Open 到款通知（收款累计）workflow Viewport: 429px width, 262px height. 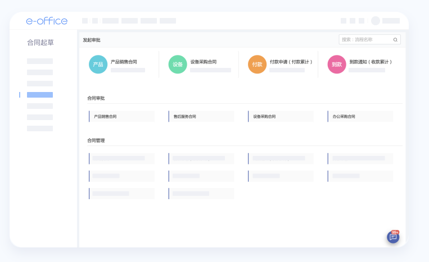coord(371,62)
